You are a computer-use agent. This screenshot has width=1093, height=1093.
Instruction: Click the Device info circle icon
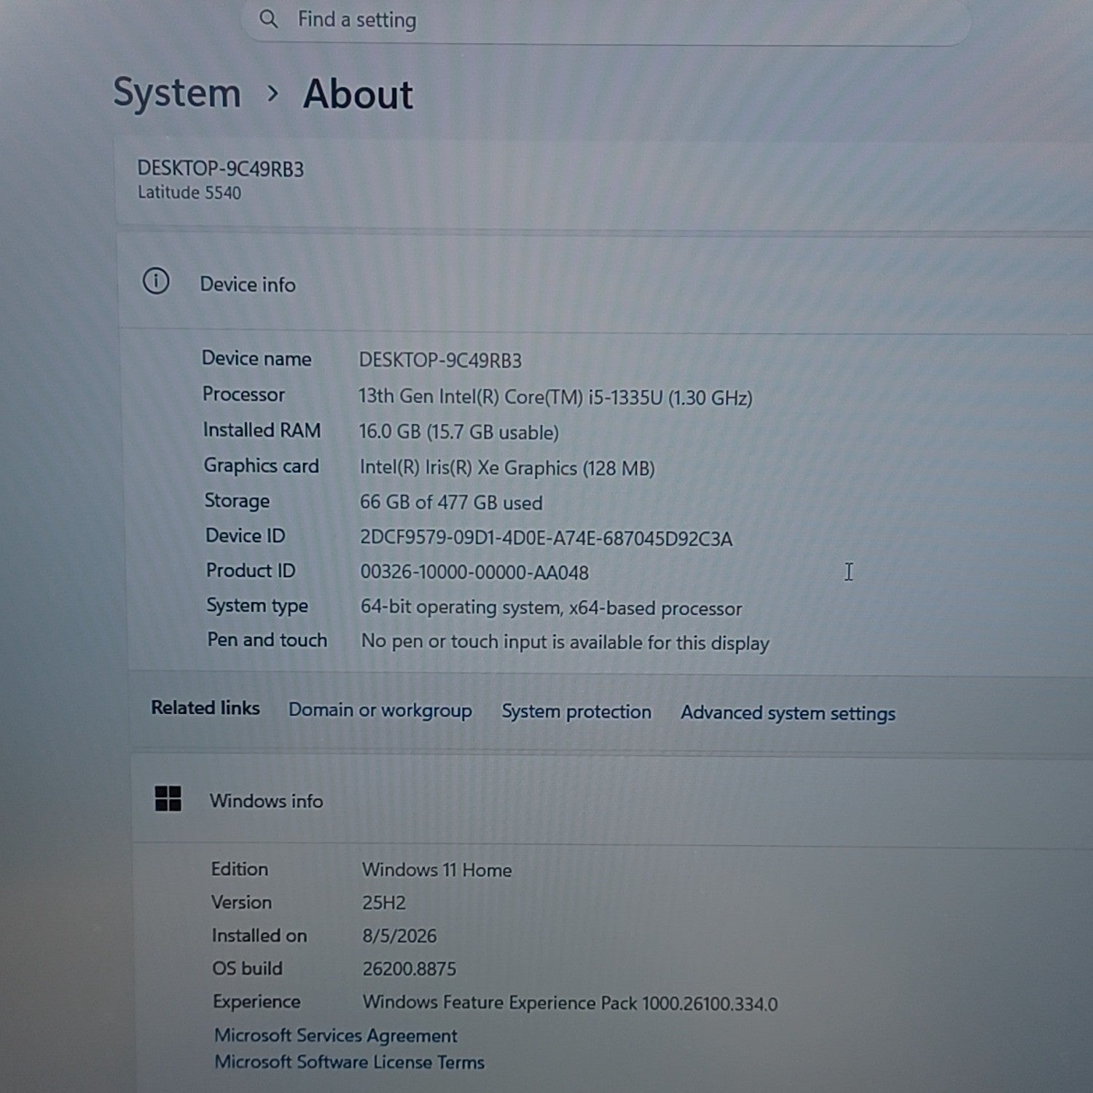click(x=156, y=281)
